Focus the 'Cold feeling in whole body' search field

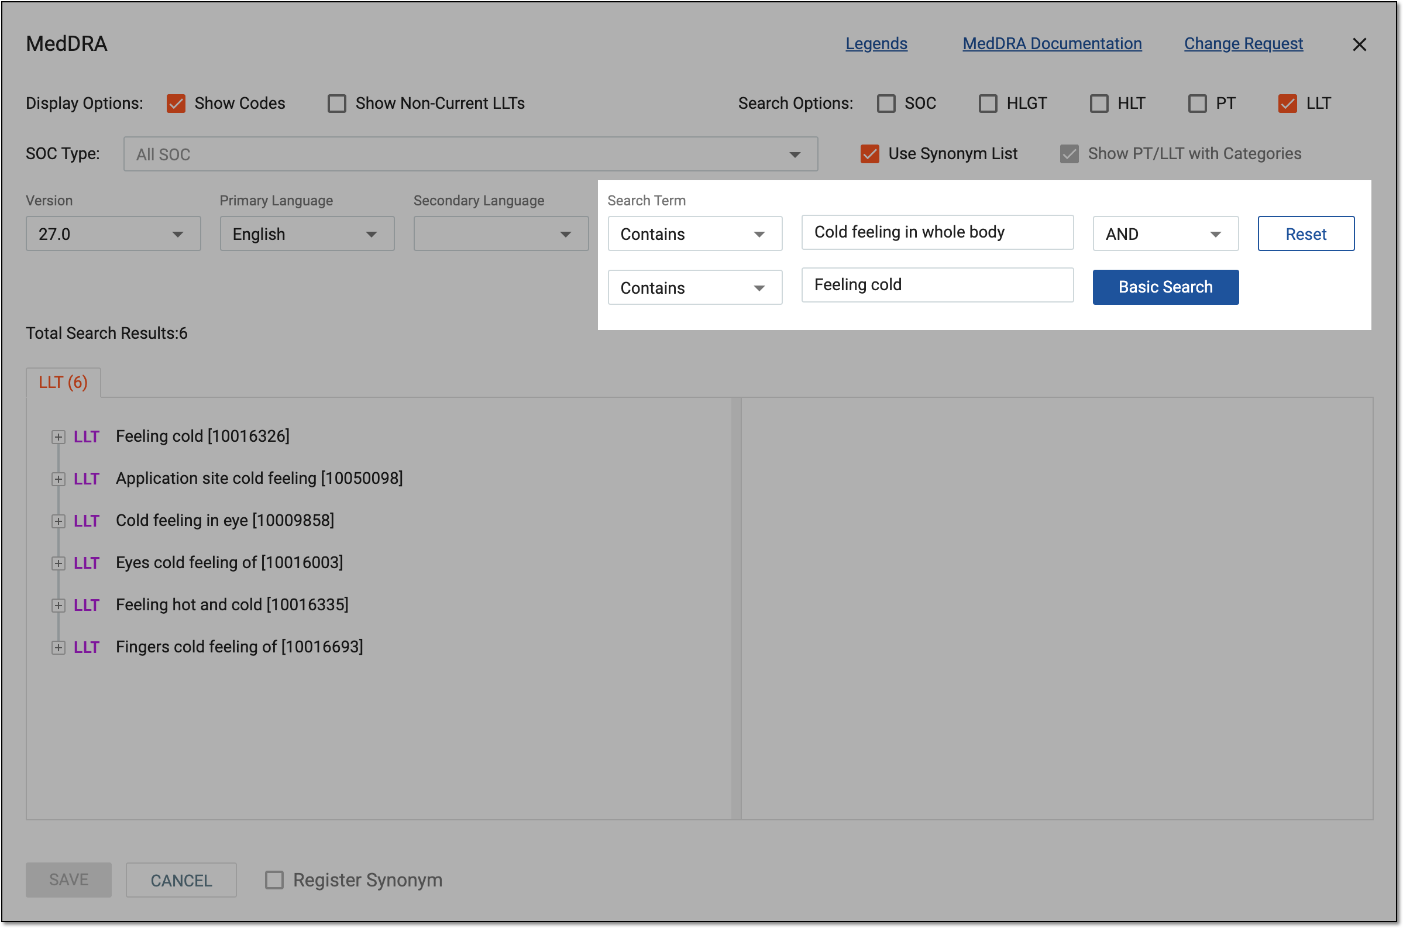[x=937, y=232]
